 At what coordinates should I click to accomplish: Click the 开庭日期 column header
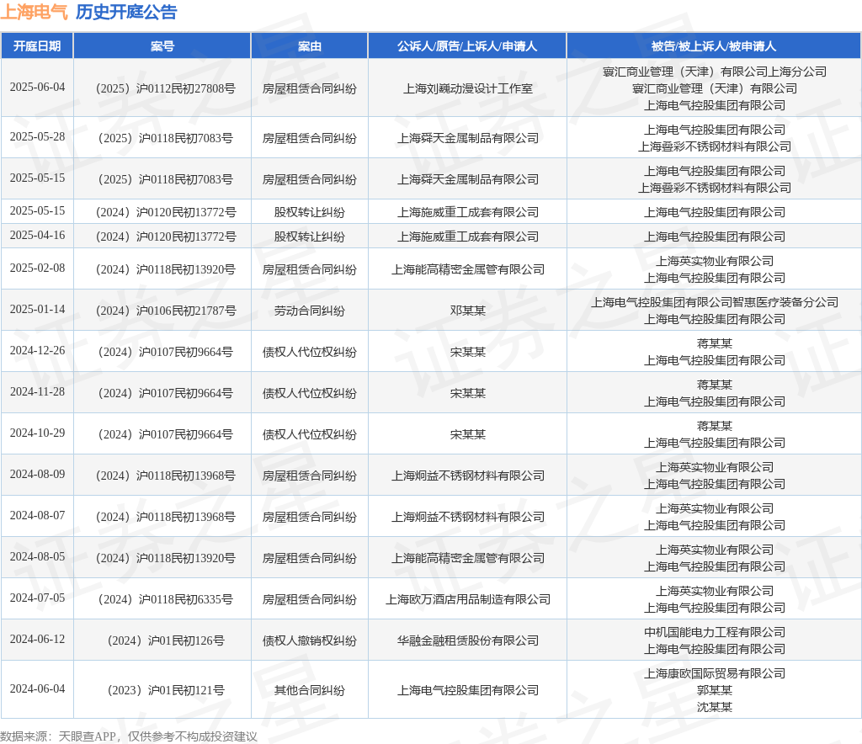(x=37, y=46)
